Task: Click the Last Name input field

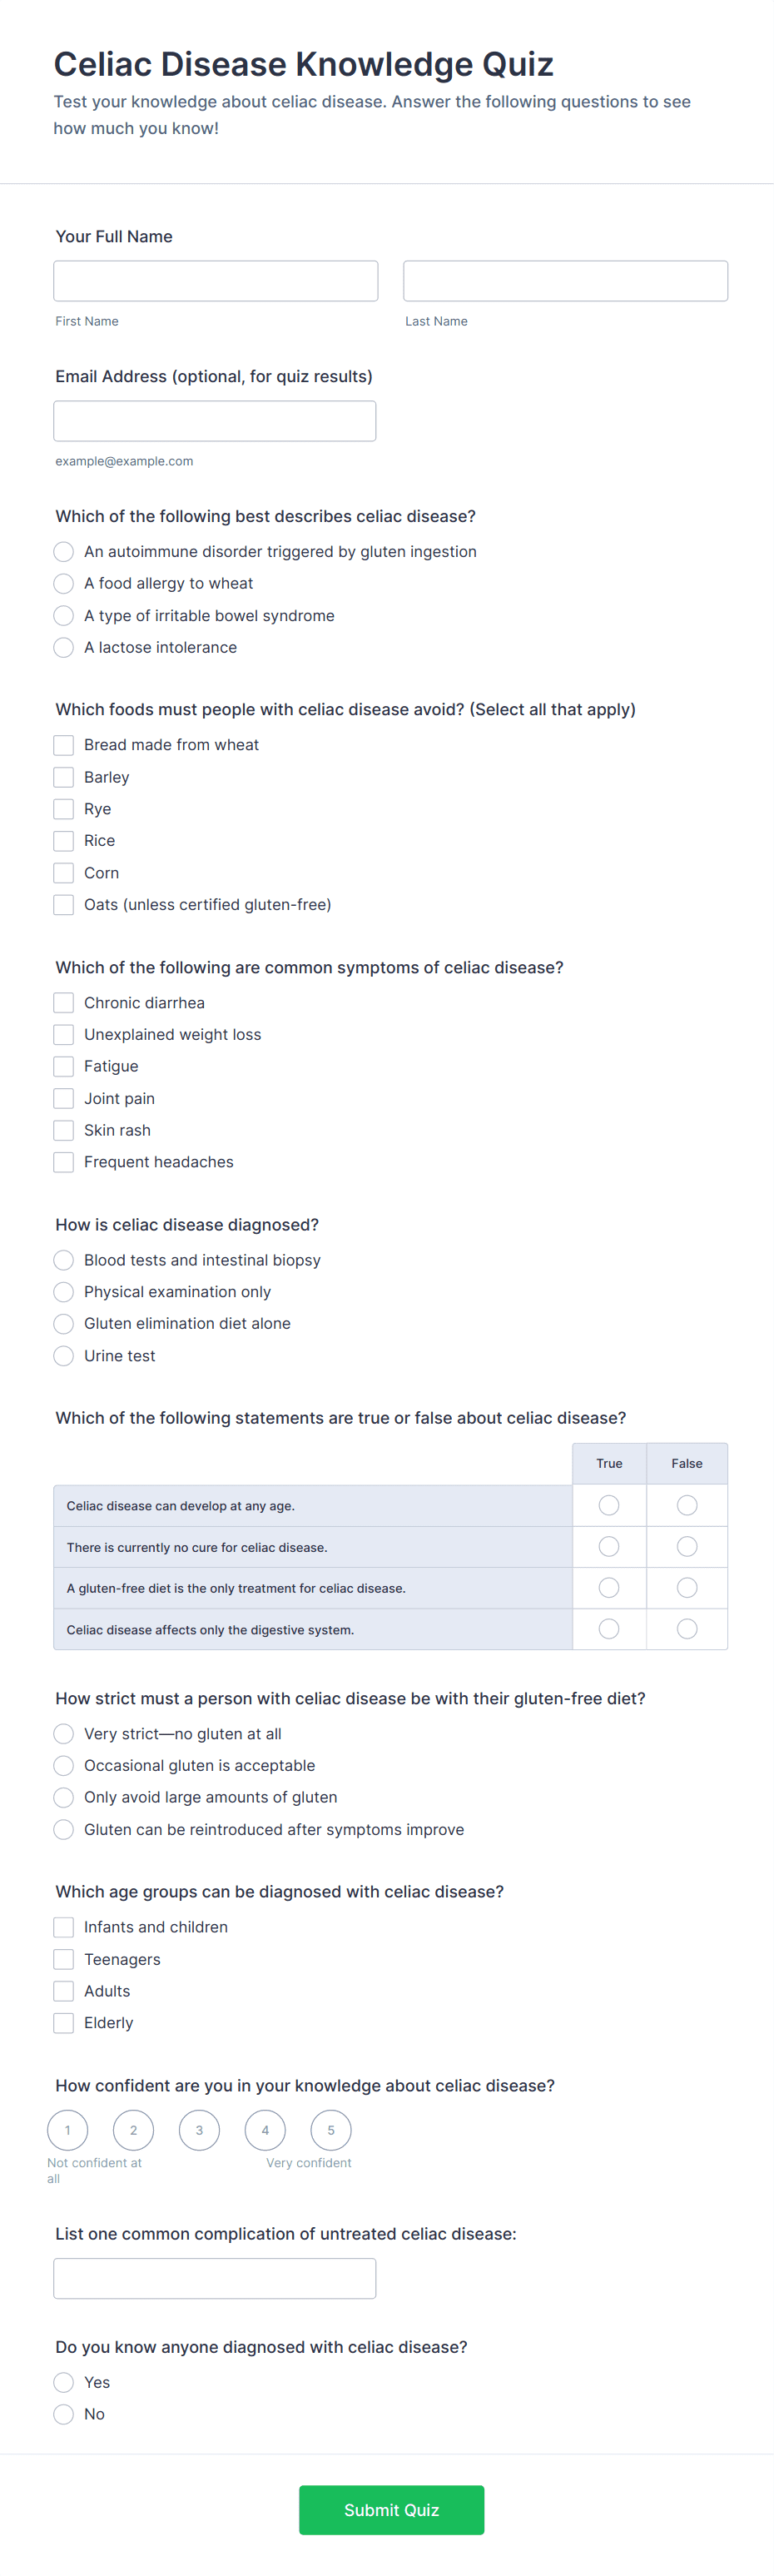Action: click(565, 281)
